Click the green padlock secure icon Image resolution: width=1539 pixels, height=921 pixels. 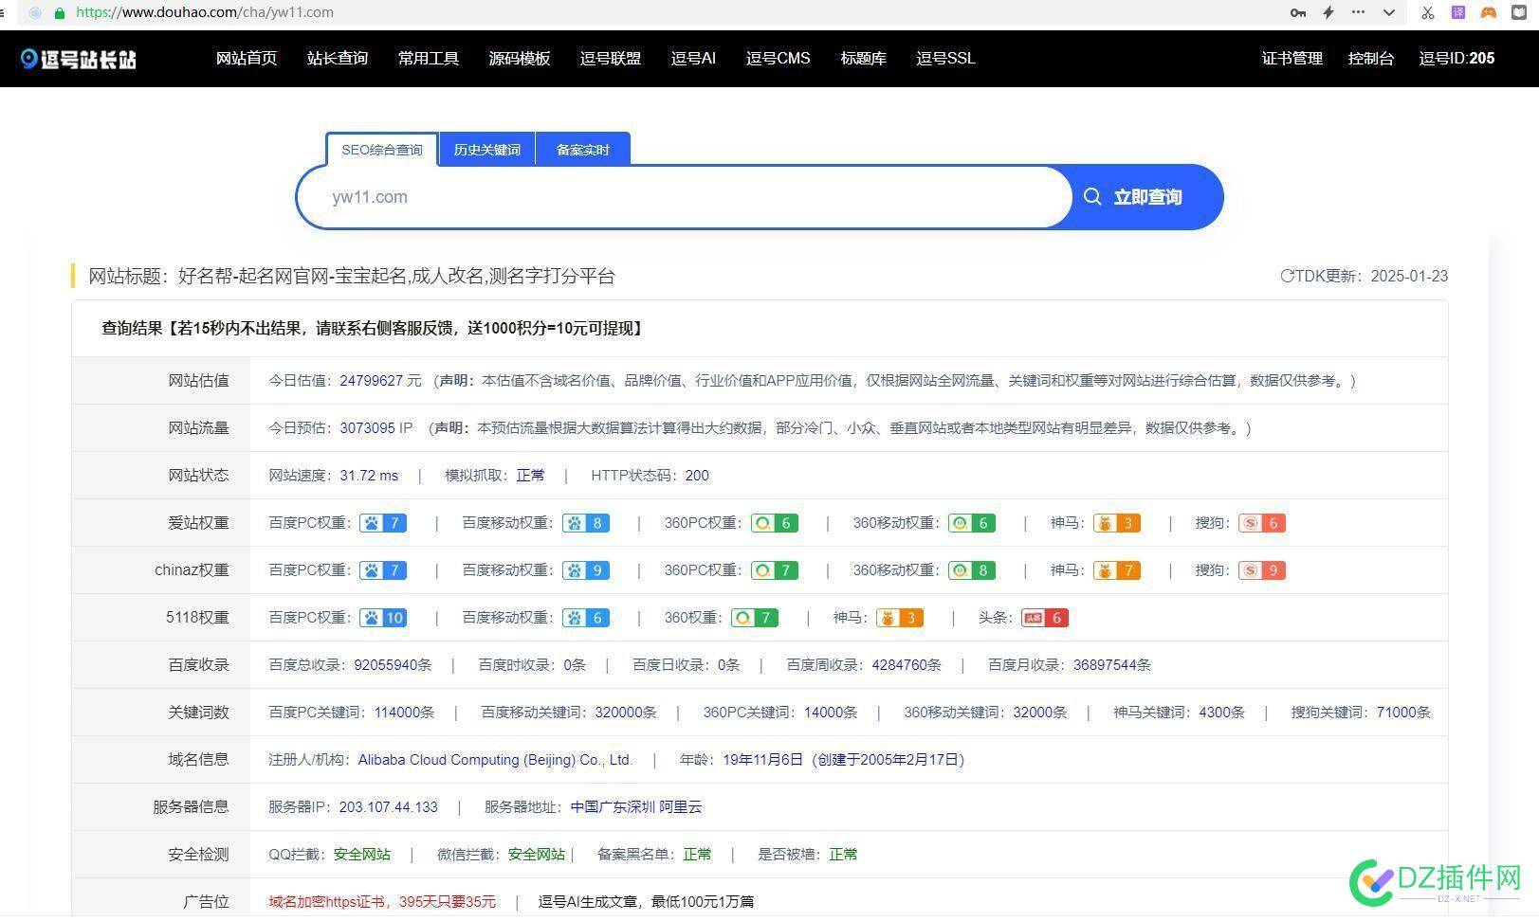60,12
